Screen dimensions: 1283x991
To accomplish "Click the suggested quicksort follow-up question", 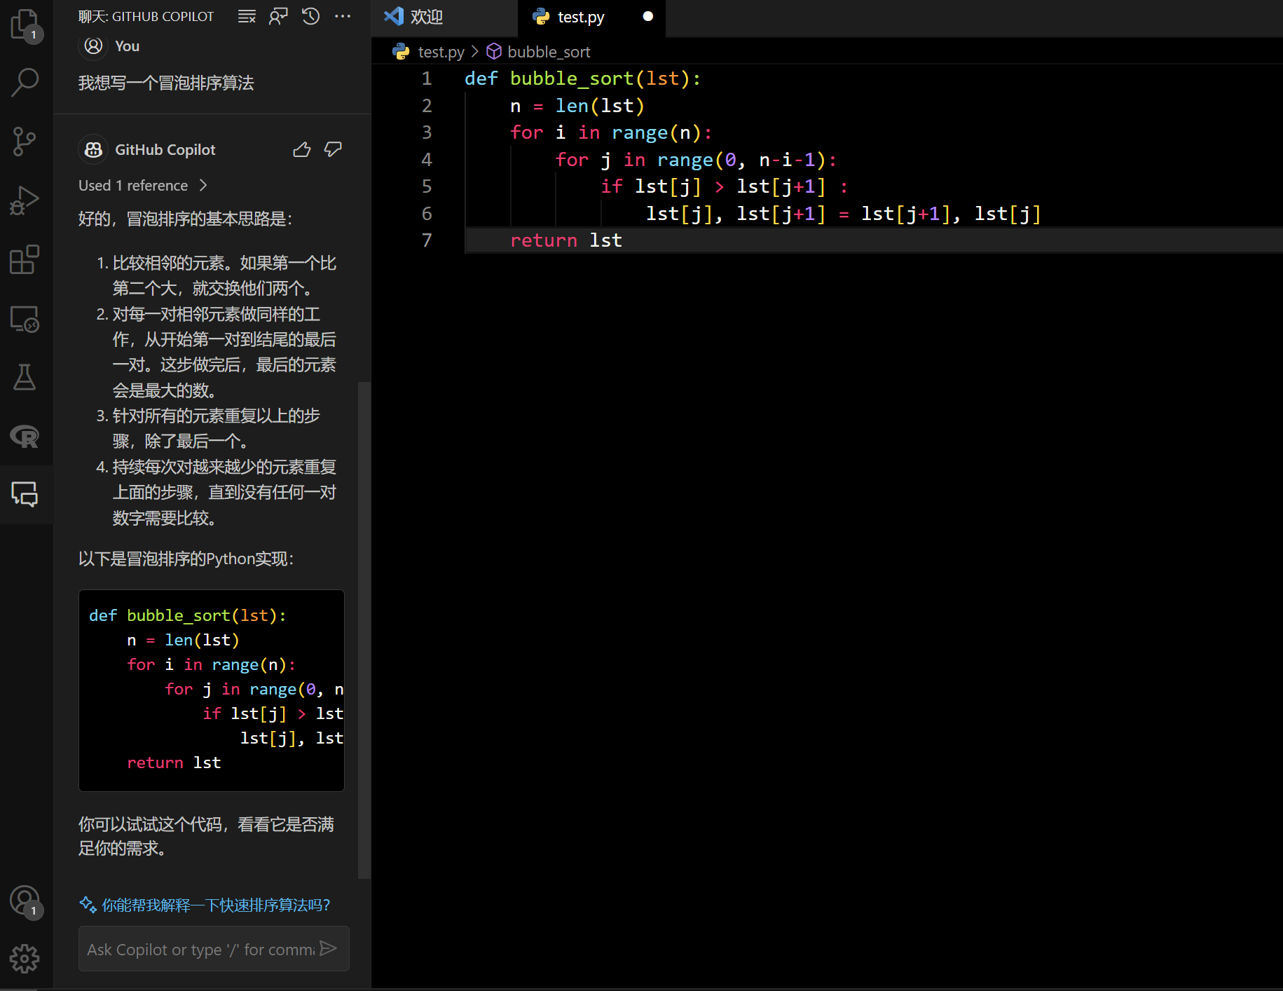I will (x=216, y=905).
